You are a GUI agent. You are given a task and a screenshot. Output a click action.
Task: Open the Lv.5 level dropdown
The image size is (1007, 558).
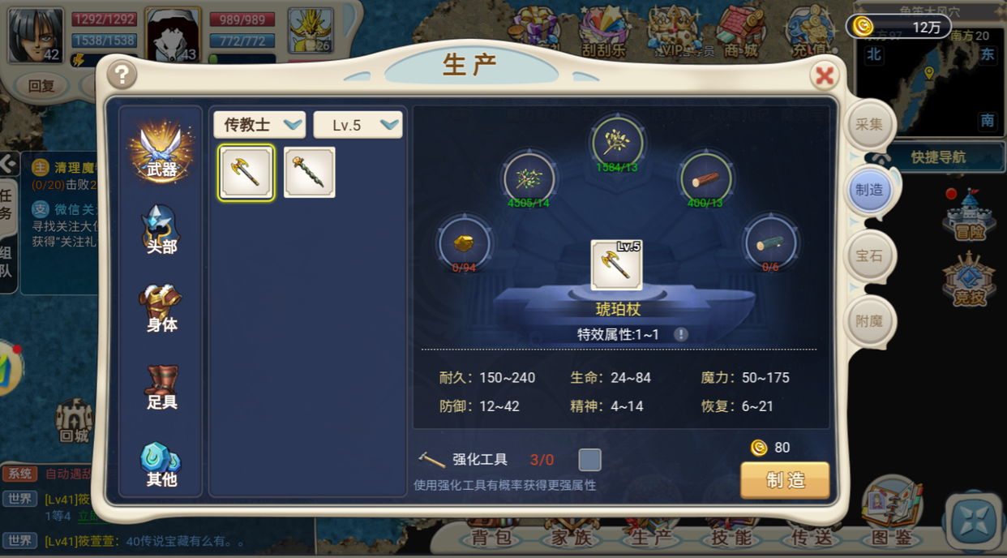coord(358,125)
